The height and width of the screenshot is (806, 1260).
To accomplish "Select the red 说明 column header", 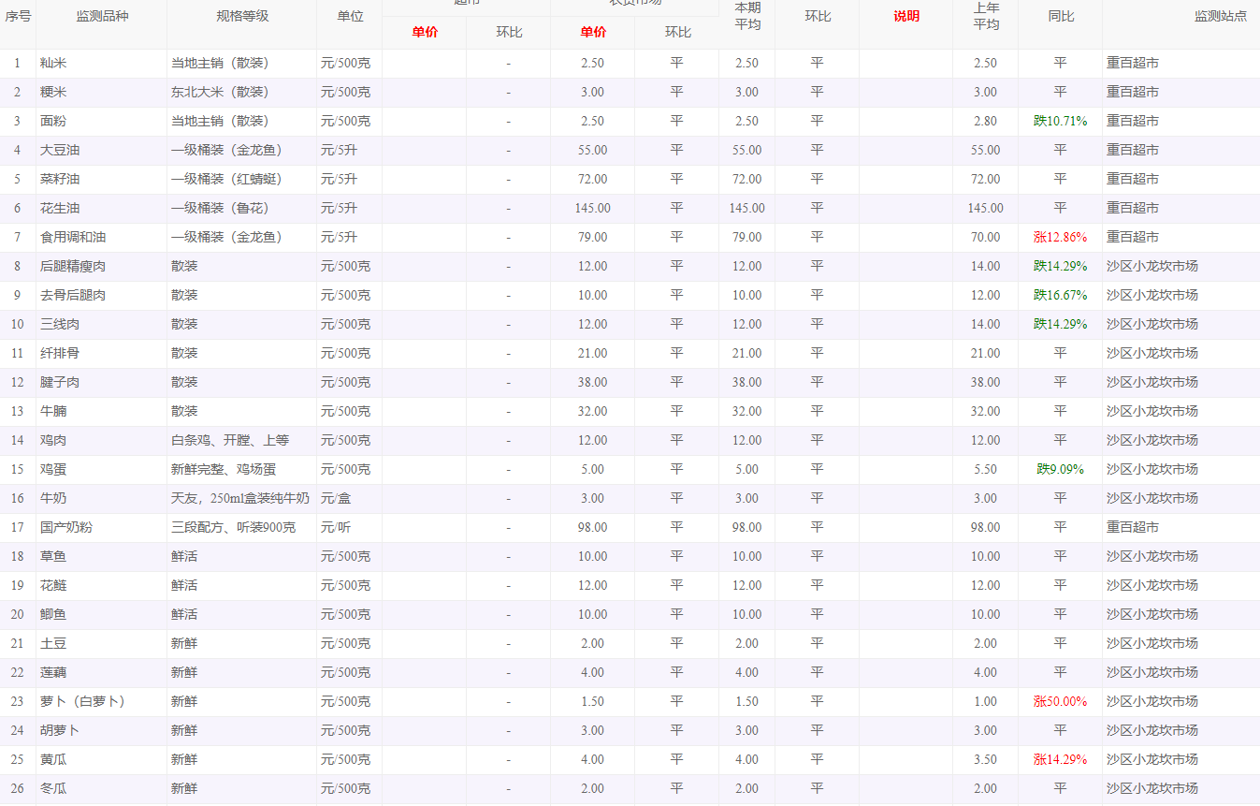I will click(905, 17).
